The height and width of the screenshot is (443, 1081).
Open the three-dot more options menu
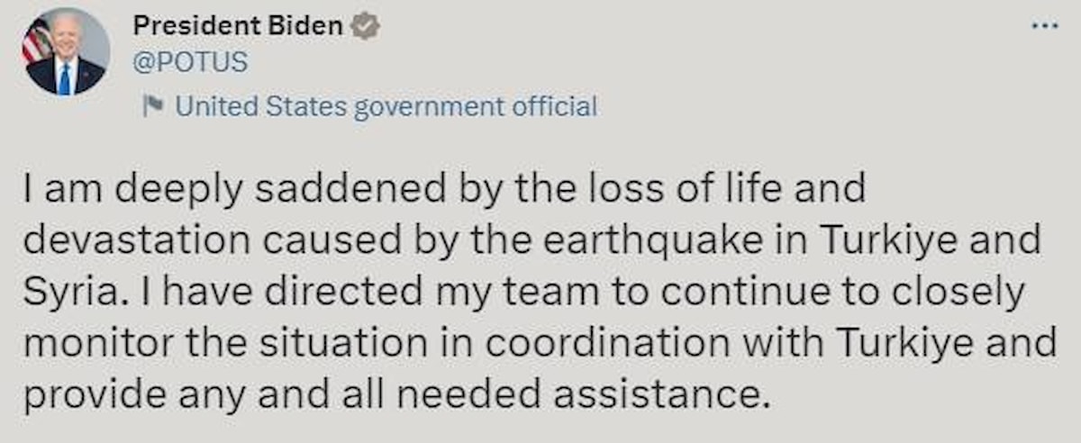tap(1045, 25)
